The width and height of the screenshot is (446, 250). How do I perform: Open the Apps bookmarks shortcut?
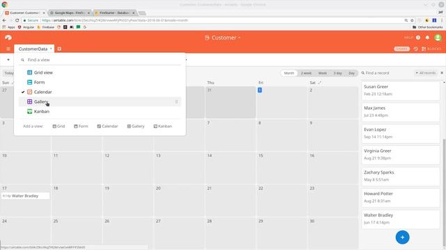pos(8,27)
